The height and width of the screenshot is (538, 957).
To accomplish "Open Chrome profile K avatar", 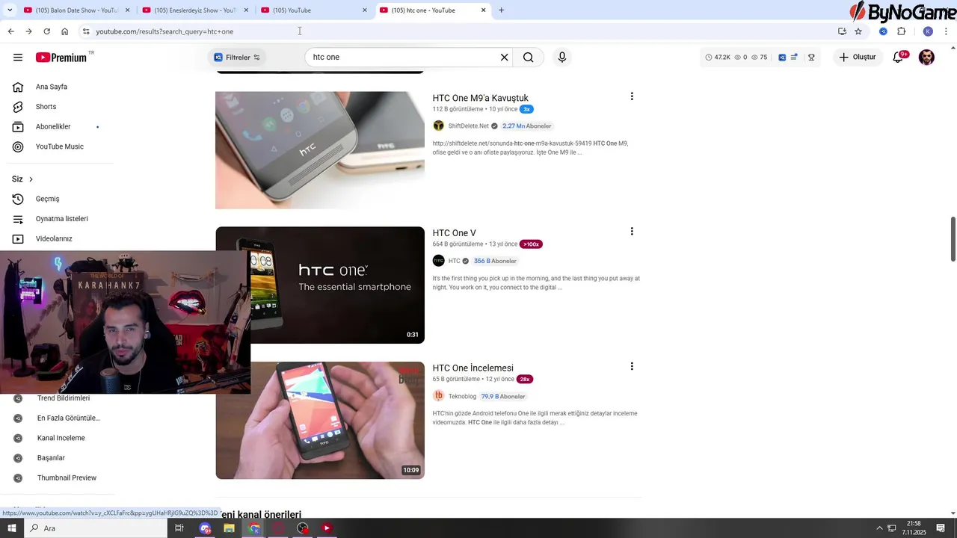I will click(x=928, y=31).
